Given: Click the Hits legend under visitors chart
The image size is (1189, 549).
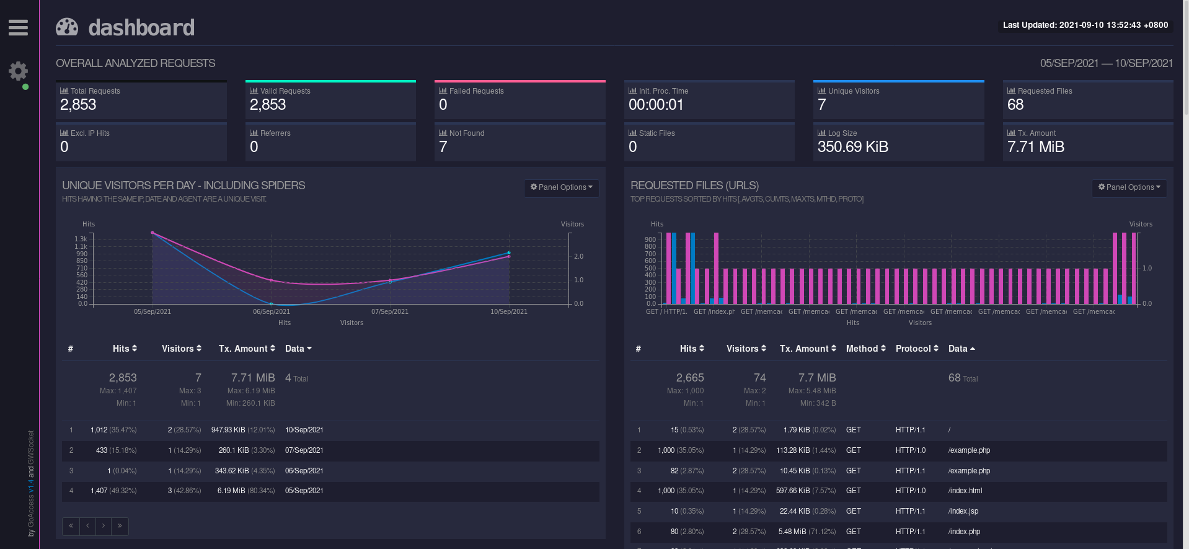Looking at the screenshot, I should pos(285,323).
